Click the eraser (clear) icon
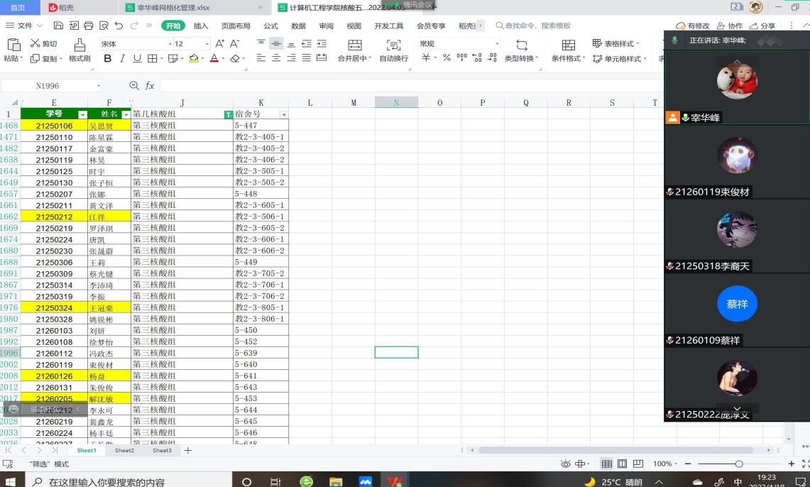Screen dimensions: 810x487 [235, 58]
